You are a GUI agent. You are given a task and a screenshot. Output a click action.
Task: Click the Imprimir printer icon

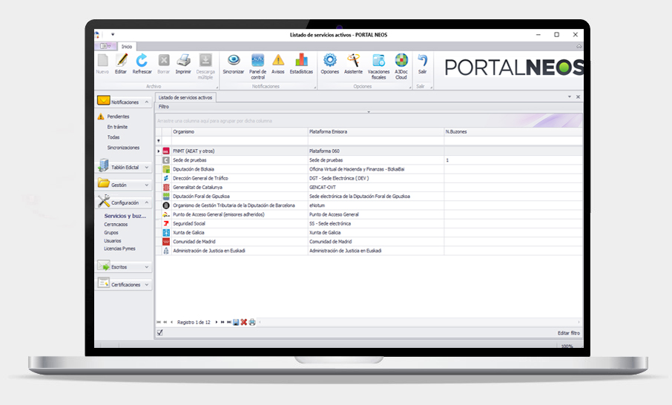[183, 63]
